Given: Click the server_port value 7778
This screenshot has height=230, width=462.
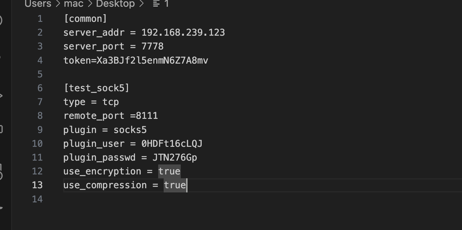Looking at the screenshot, I should (x=152, y=46).
